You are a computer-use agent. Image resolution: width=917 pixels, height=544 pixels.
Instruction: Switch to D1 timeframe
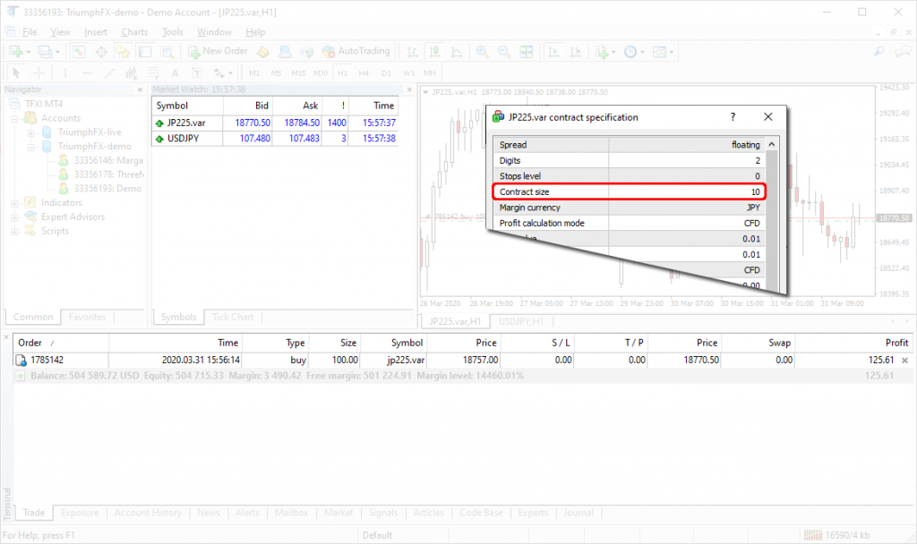coord(386,73)
